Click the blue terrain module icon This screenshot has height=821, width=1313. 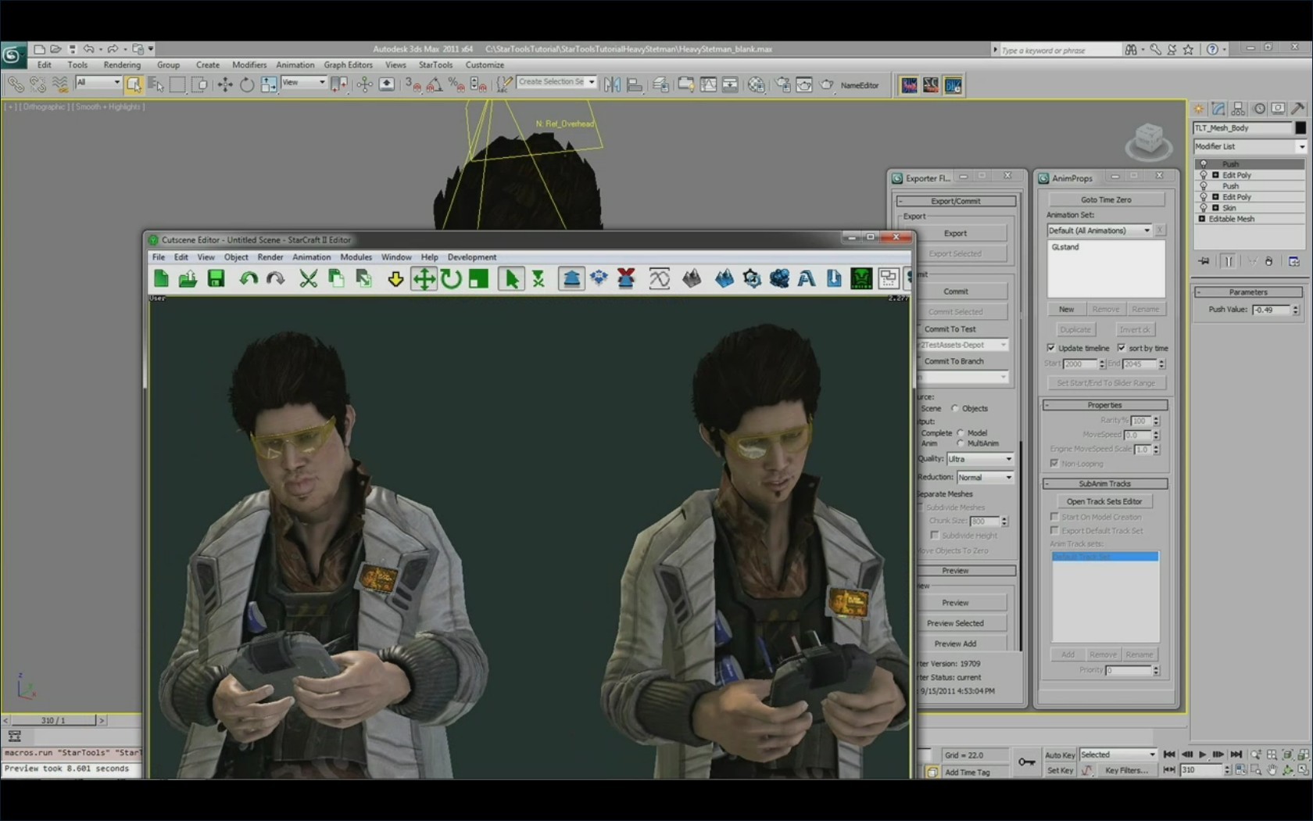click(x=724, y=278)
